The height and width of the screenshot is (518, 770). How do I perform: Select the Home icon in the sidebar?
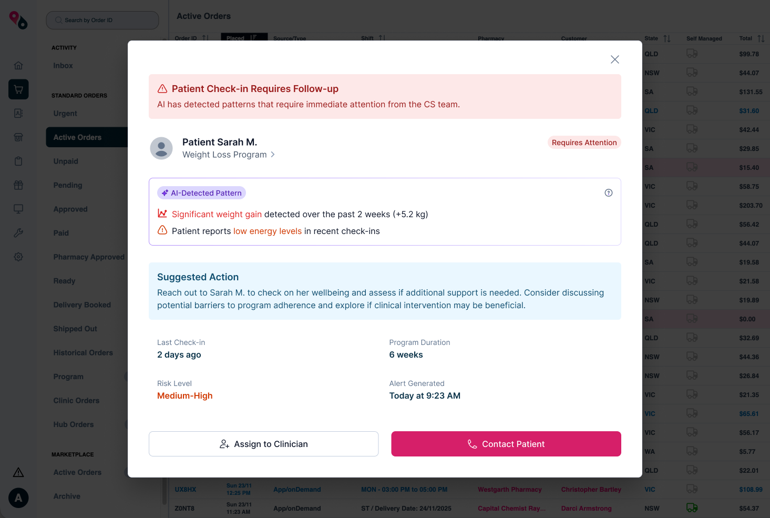point(18,65)
